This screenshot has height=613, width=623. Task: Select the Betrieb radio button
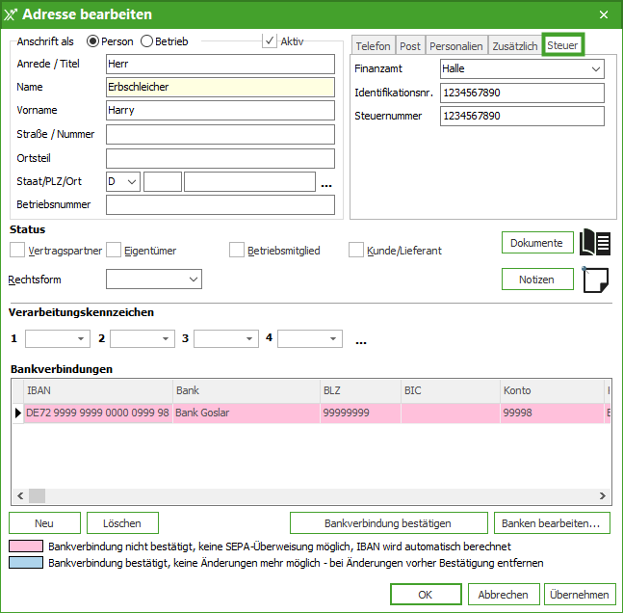[x=147, y=41]
